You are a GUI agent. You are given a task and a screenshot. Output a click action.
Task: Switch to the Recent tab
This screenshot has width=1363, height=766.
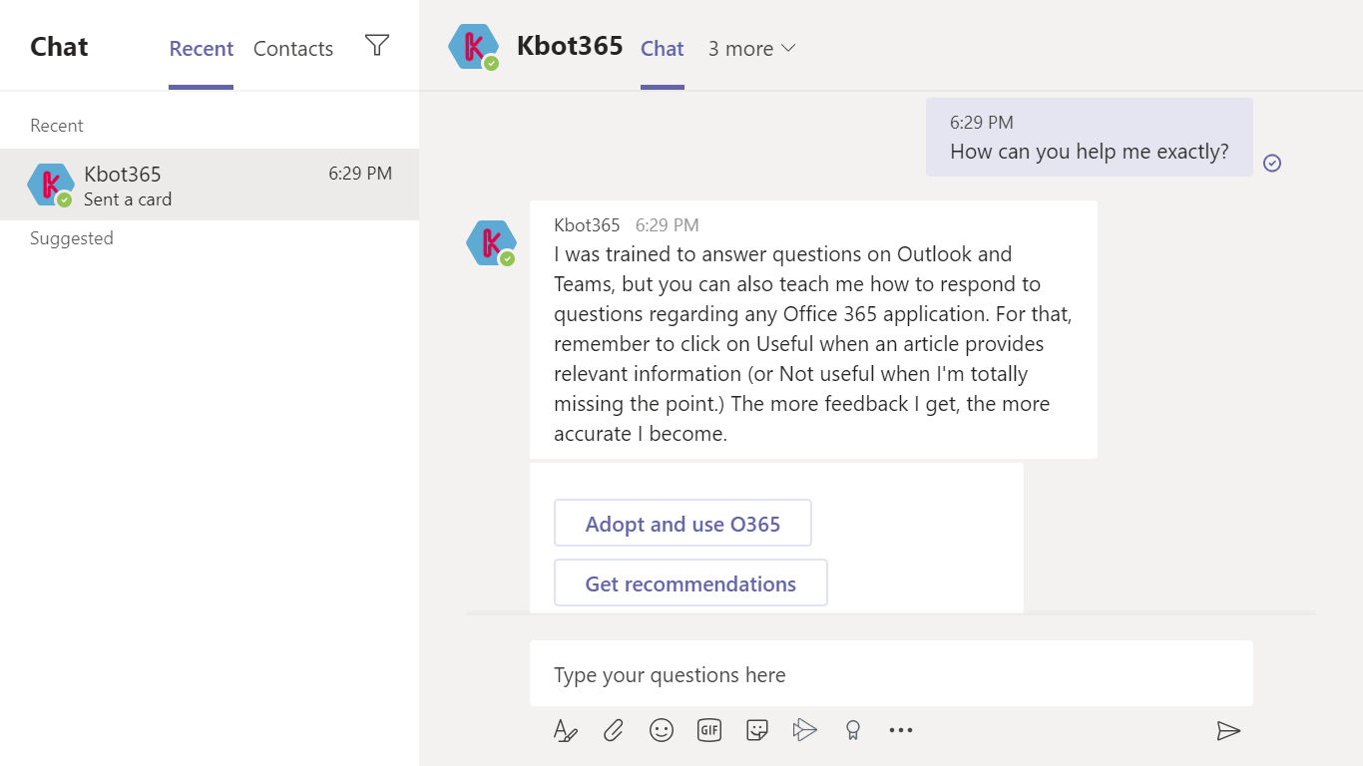pos(202,49)
